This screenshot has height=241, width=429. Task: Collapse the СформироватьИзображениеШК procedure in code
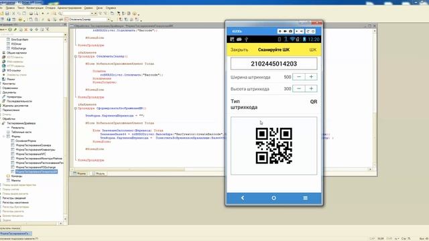point(76,108)
